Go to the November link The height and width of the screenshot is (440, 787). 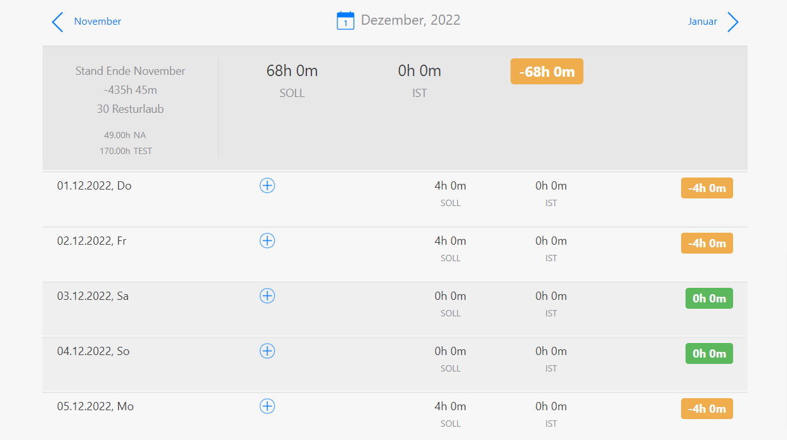[98, 22]
